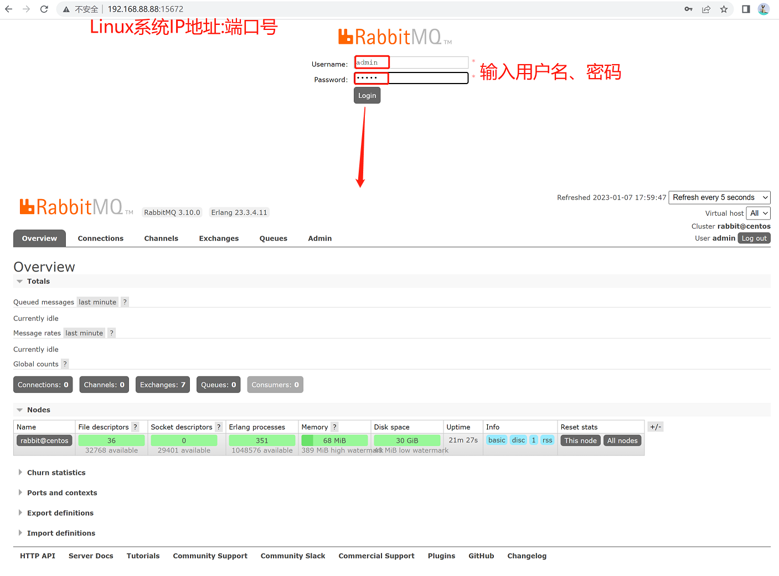Viewport: 779px width, 576px height.
Task: Open help for Socket descriptors column
Action: [x=219, y=427]
